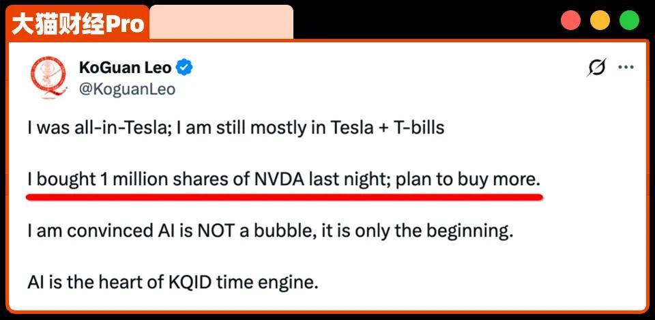This screenshot has height=320, width=655.
Task: Click the 'AI is NOT a bubble' sentence
Action: [x=270, y=231]
